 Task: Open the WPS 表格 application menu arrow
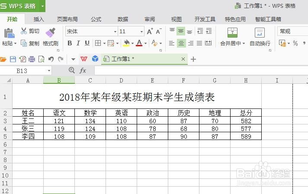click(x=42, y=6)
